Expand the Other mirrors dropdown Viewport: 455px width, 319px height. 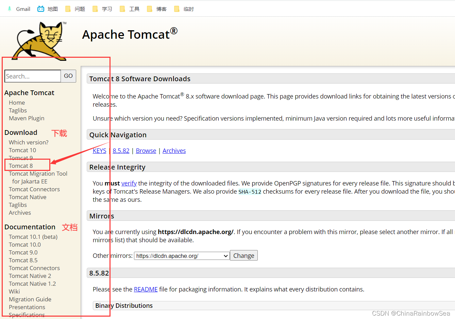[x=182, y=256]
